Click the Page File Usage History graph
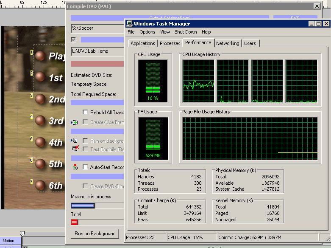Viewport: 331px width, 248px height. pos(250,138)
